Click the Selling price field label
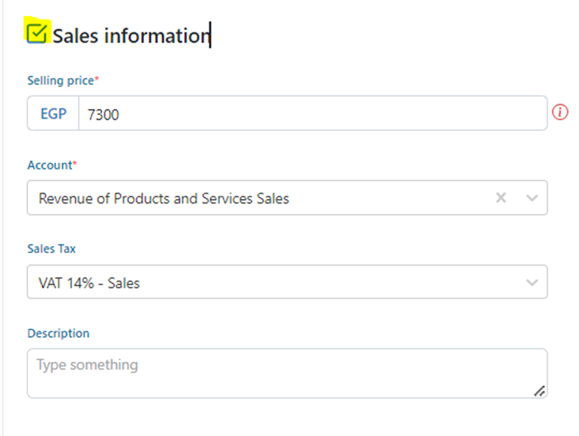 tap(60, 81)
